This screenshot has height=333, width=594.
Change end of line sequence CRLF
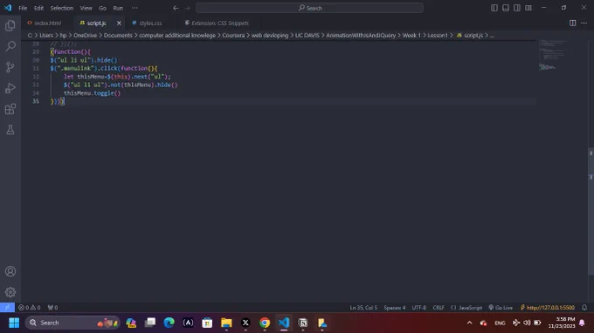439,308
